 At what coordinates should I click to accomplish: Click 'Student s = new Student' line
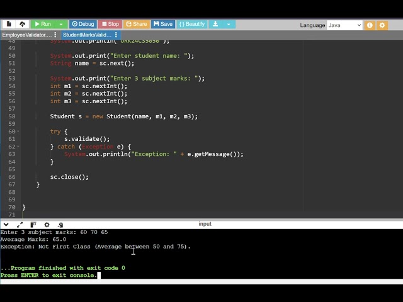pos(124,116)
